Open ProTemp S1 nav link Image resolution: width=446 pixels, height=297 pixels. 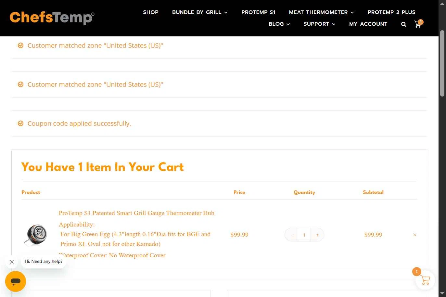coord(258,12)
